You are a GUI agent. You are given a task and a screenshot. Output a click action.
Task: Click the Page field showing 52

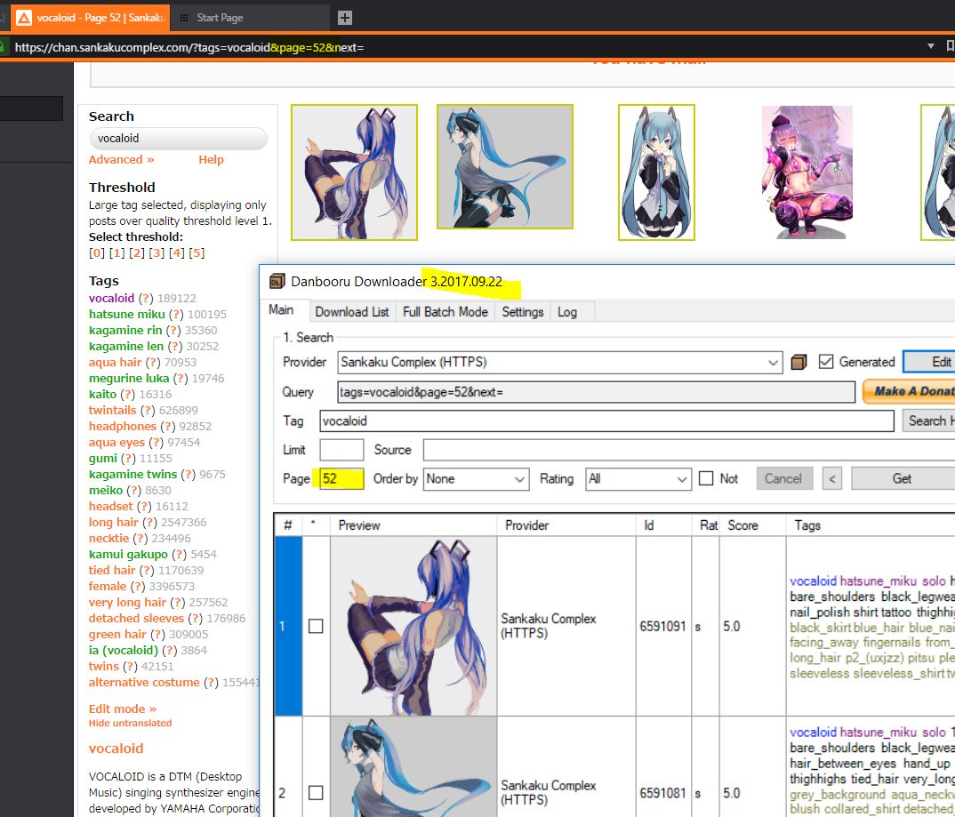(x=341, y=478)
